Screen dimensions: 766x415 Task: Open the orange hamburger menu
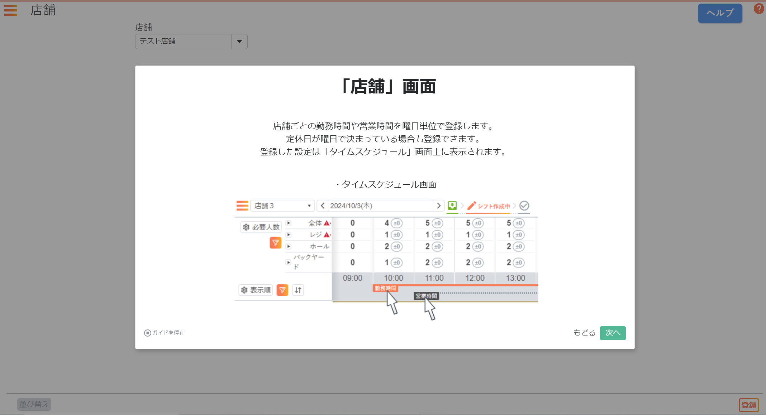point(11,10)
